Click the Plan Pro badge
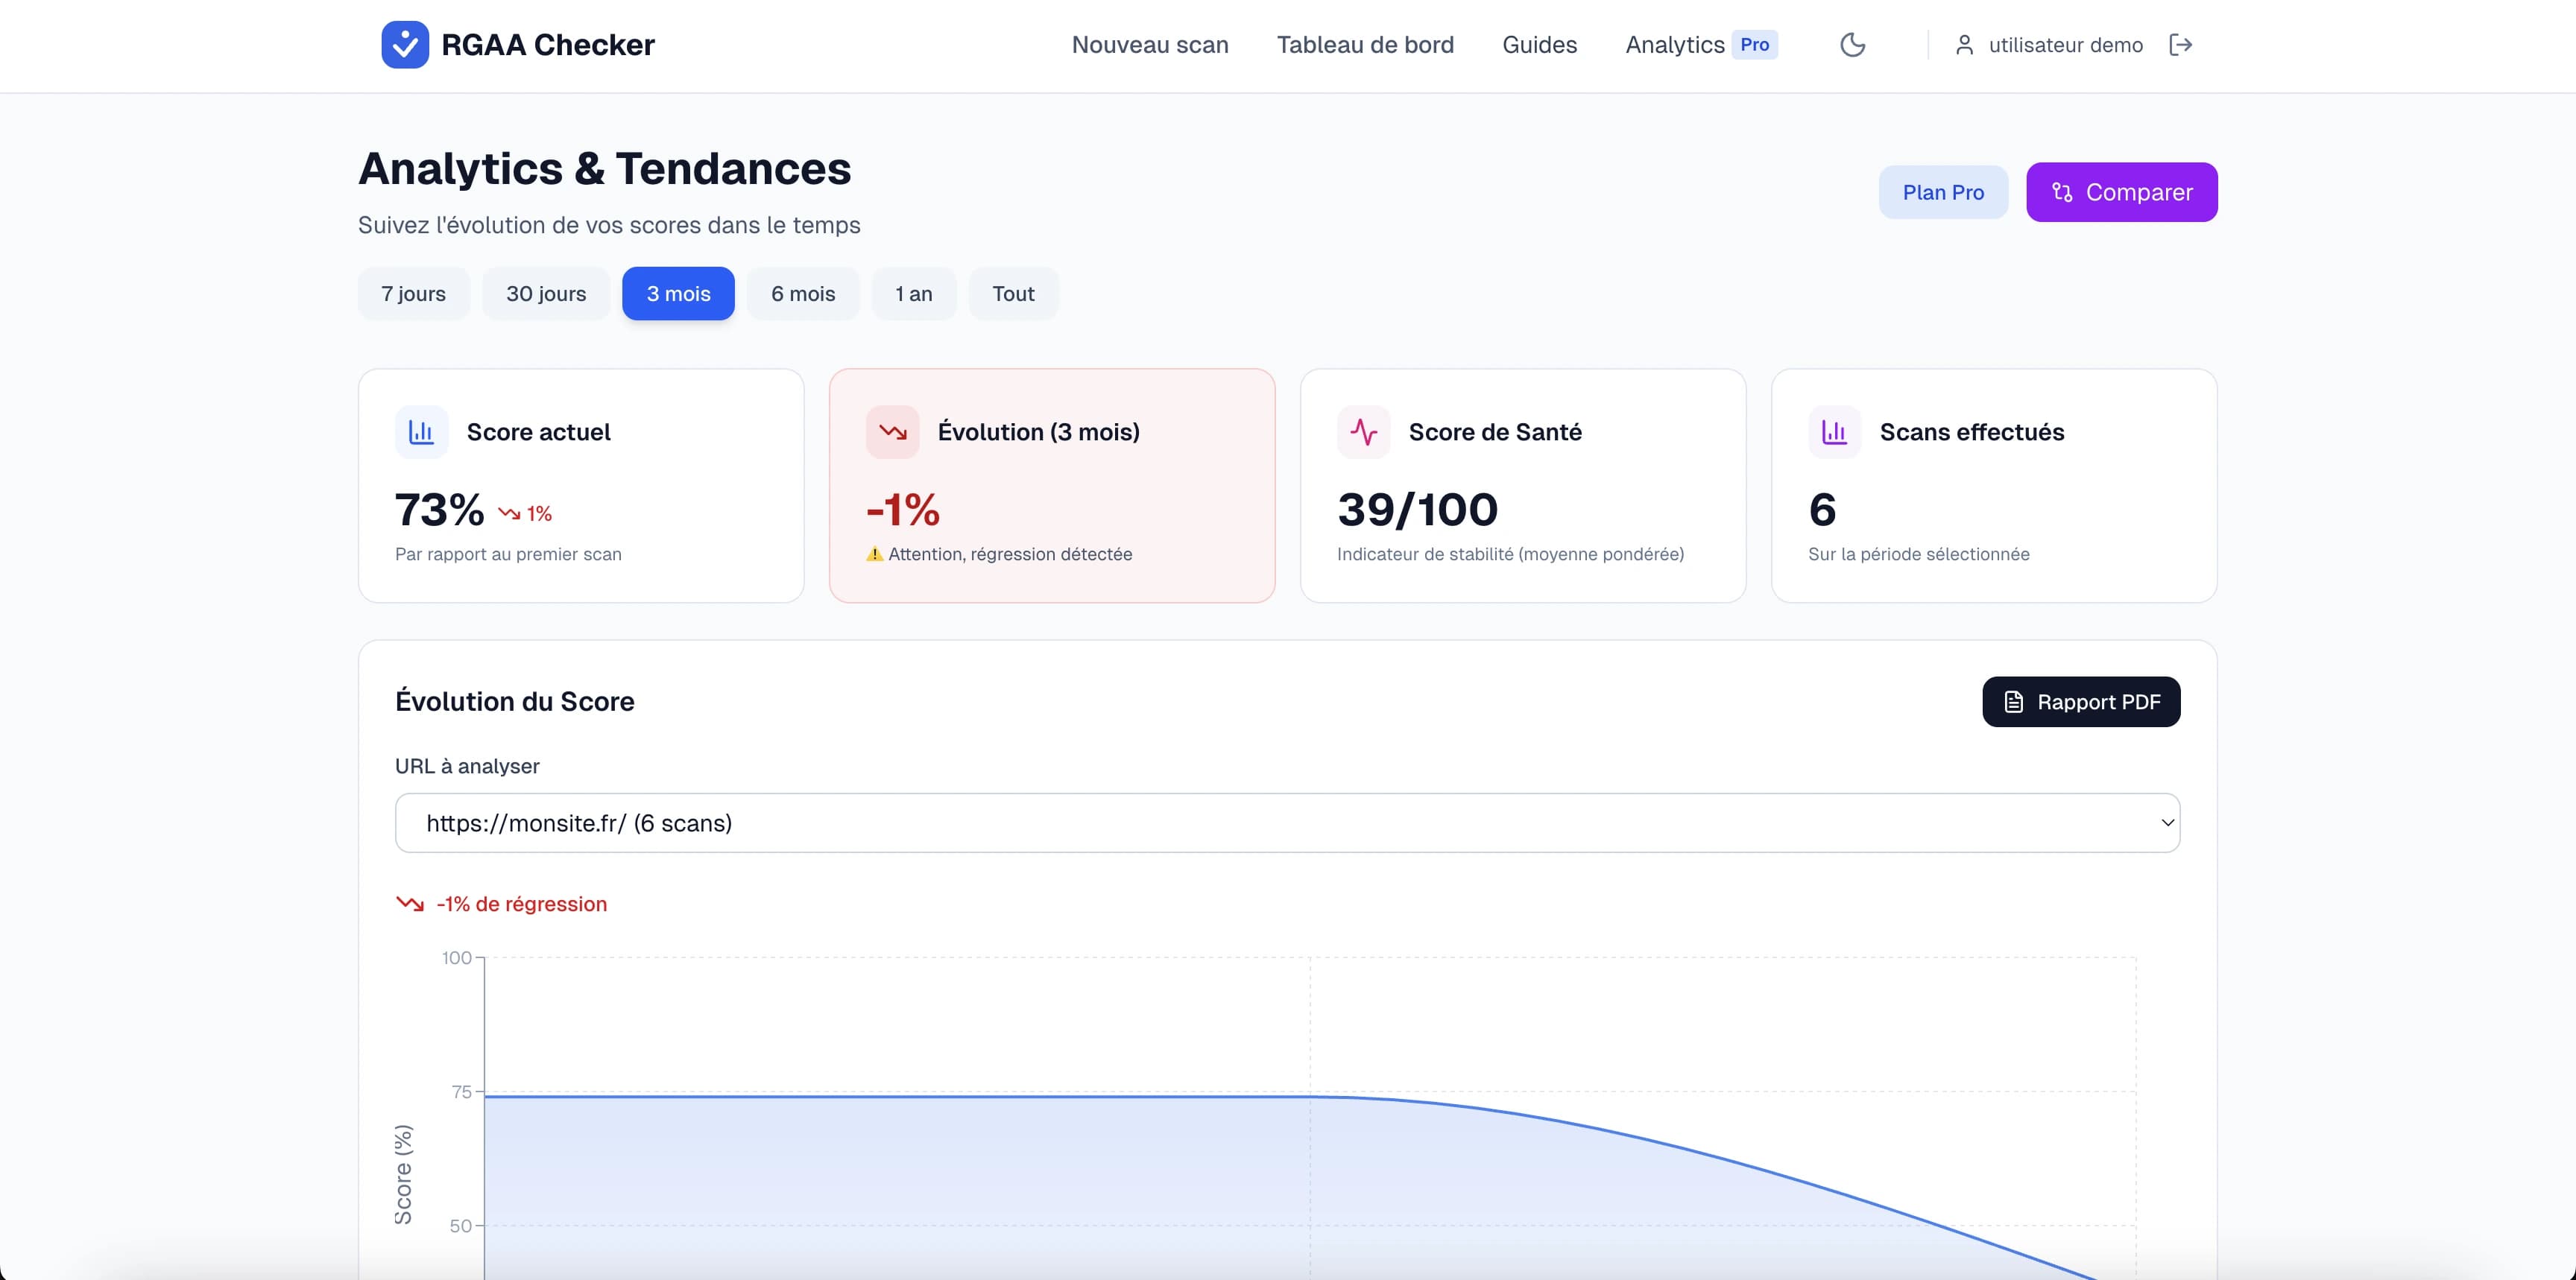 (1942, 191)
